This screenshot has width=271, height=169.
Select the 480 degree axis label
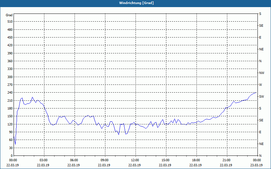[x=10, y=29]
